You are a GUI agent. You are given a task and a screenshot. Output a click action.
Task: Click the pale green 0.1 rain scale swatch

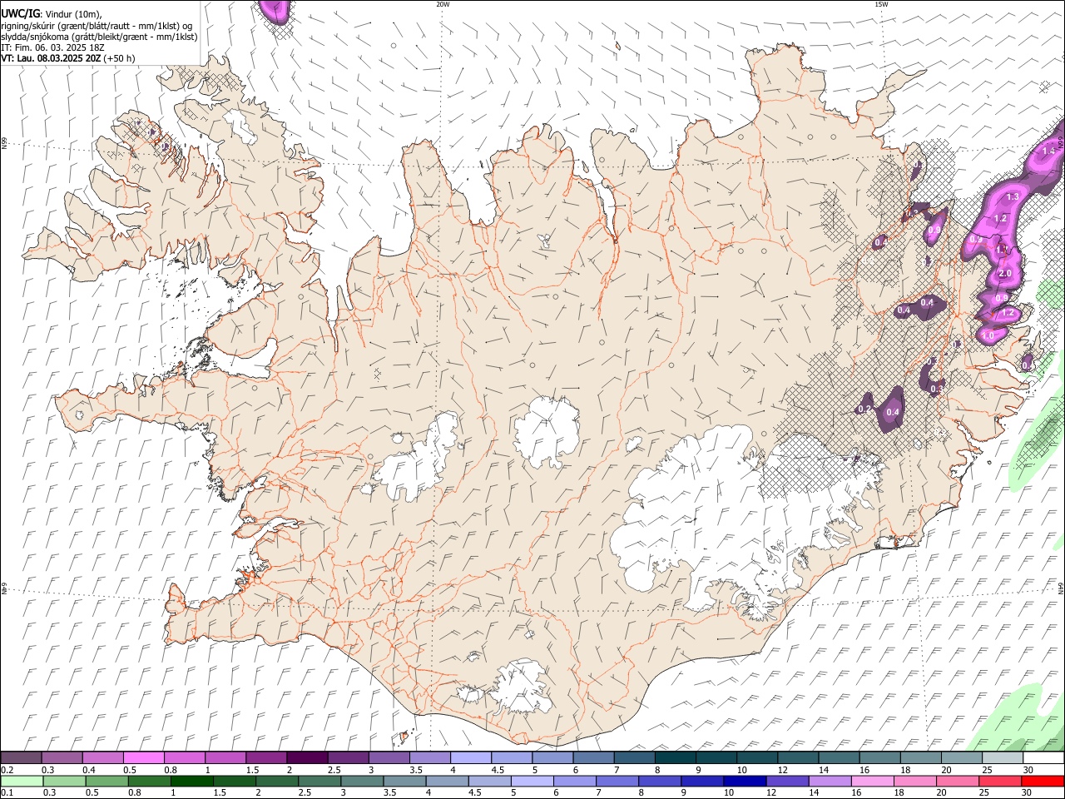point(21,782)
